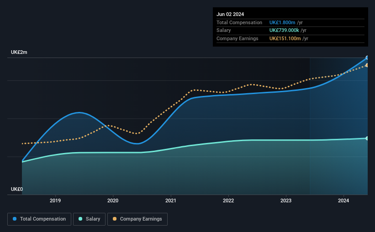
Task: Click the 2021 x-axis label
Action: coord(171,200)
